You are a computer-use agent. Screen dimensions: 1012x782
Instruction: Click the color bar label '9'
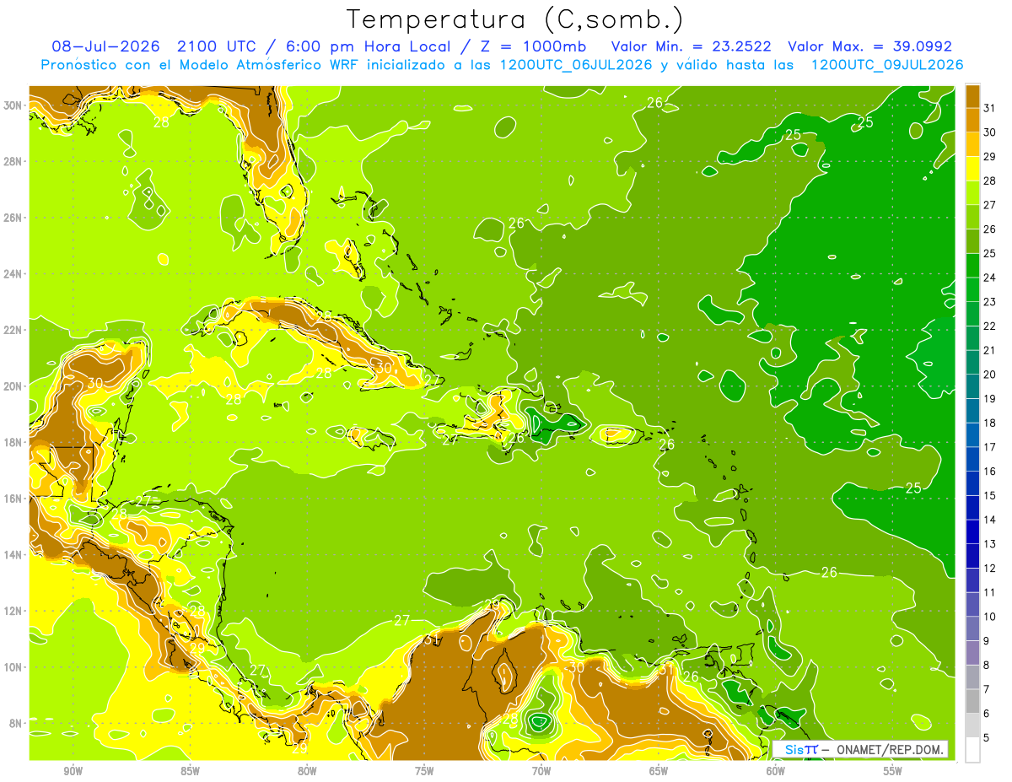[987, 641]
